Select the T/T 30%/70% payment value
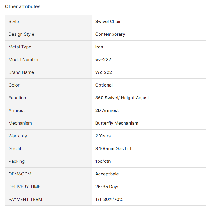211x209 pixels. (109, 199)
